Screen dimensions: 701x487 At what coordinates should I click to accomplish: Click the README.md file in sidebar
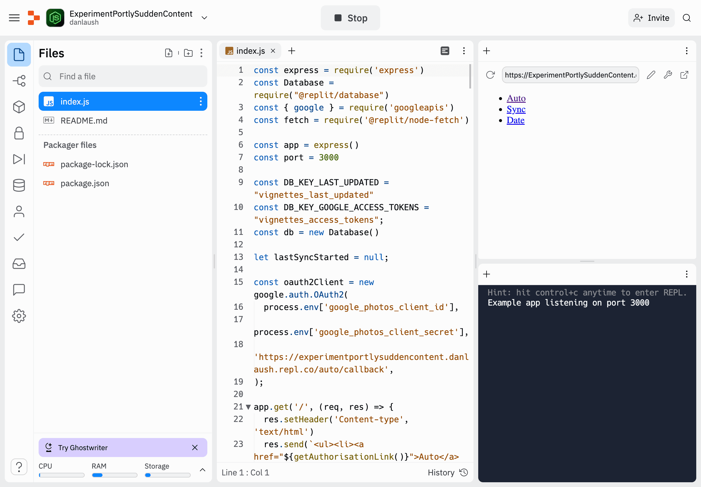[x=84, y=120]
